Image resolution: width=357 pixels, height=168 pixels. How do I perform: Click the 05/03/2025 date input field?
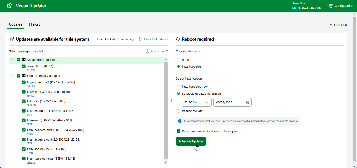point(232,102)
